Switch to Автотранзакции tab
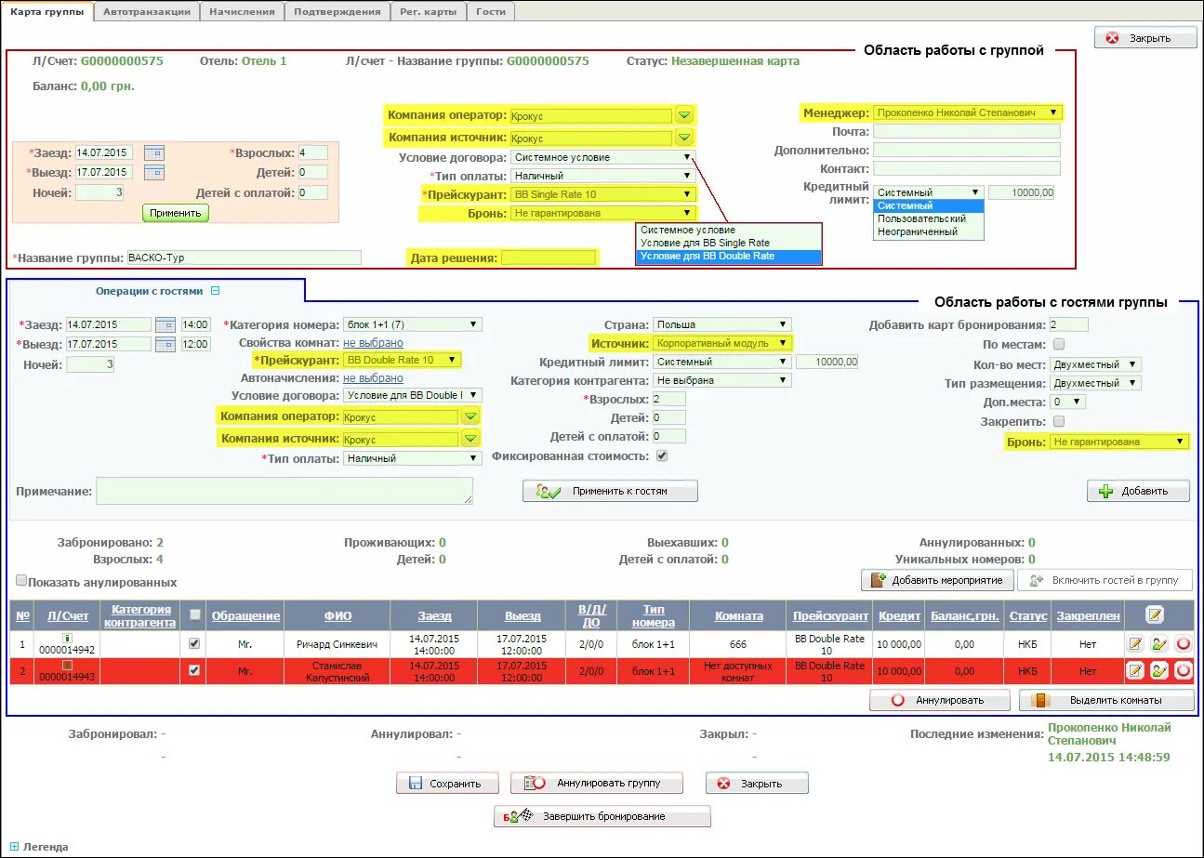 click(148, 12)
